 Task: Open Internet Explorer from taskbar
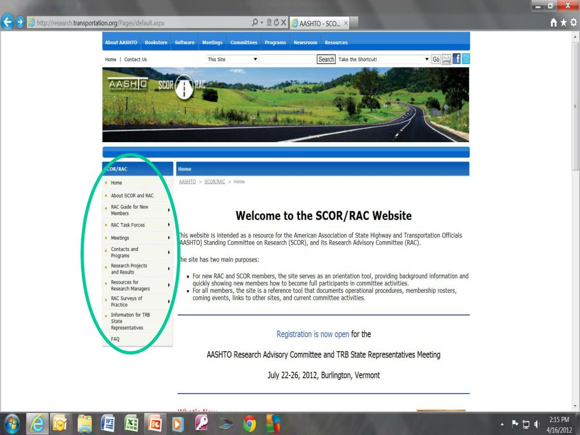37,424
